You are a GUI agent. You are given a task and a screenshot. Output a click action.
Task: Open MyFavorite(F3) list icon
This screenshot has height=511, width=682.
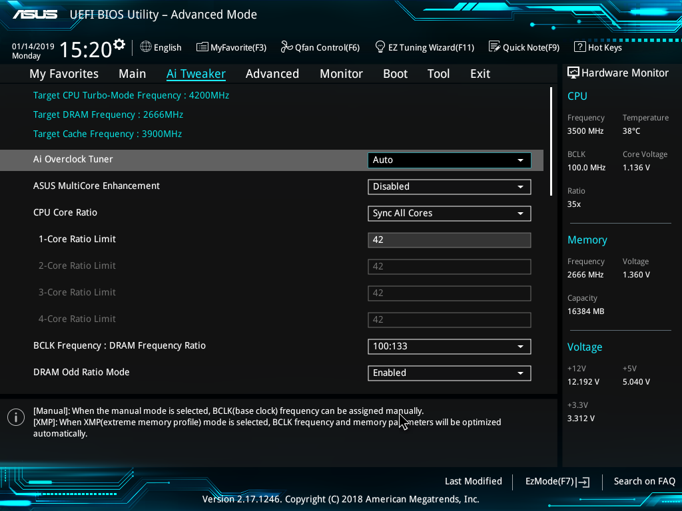202,47
